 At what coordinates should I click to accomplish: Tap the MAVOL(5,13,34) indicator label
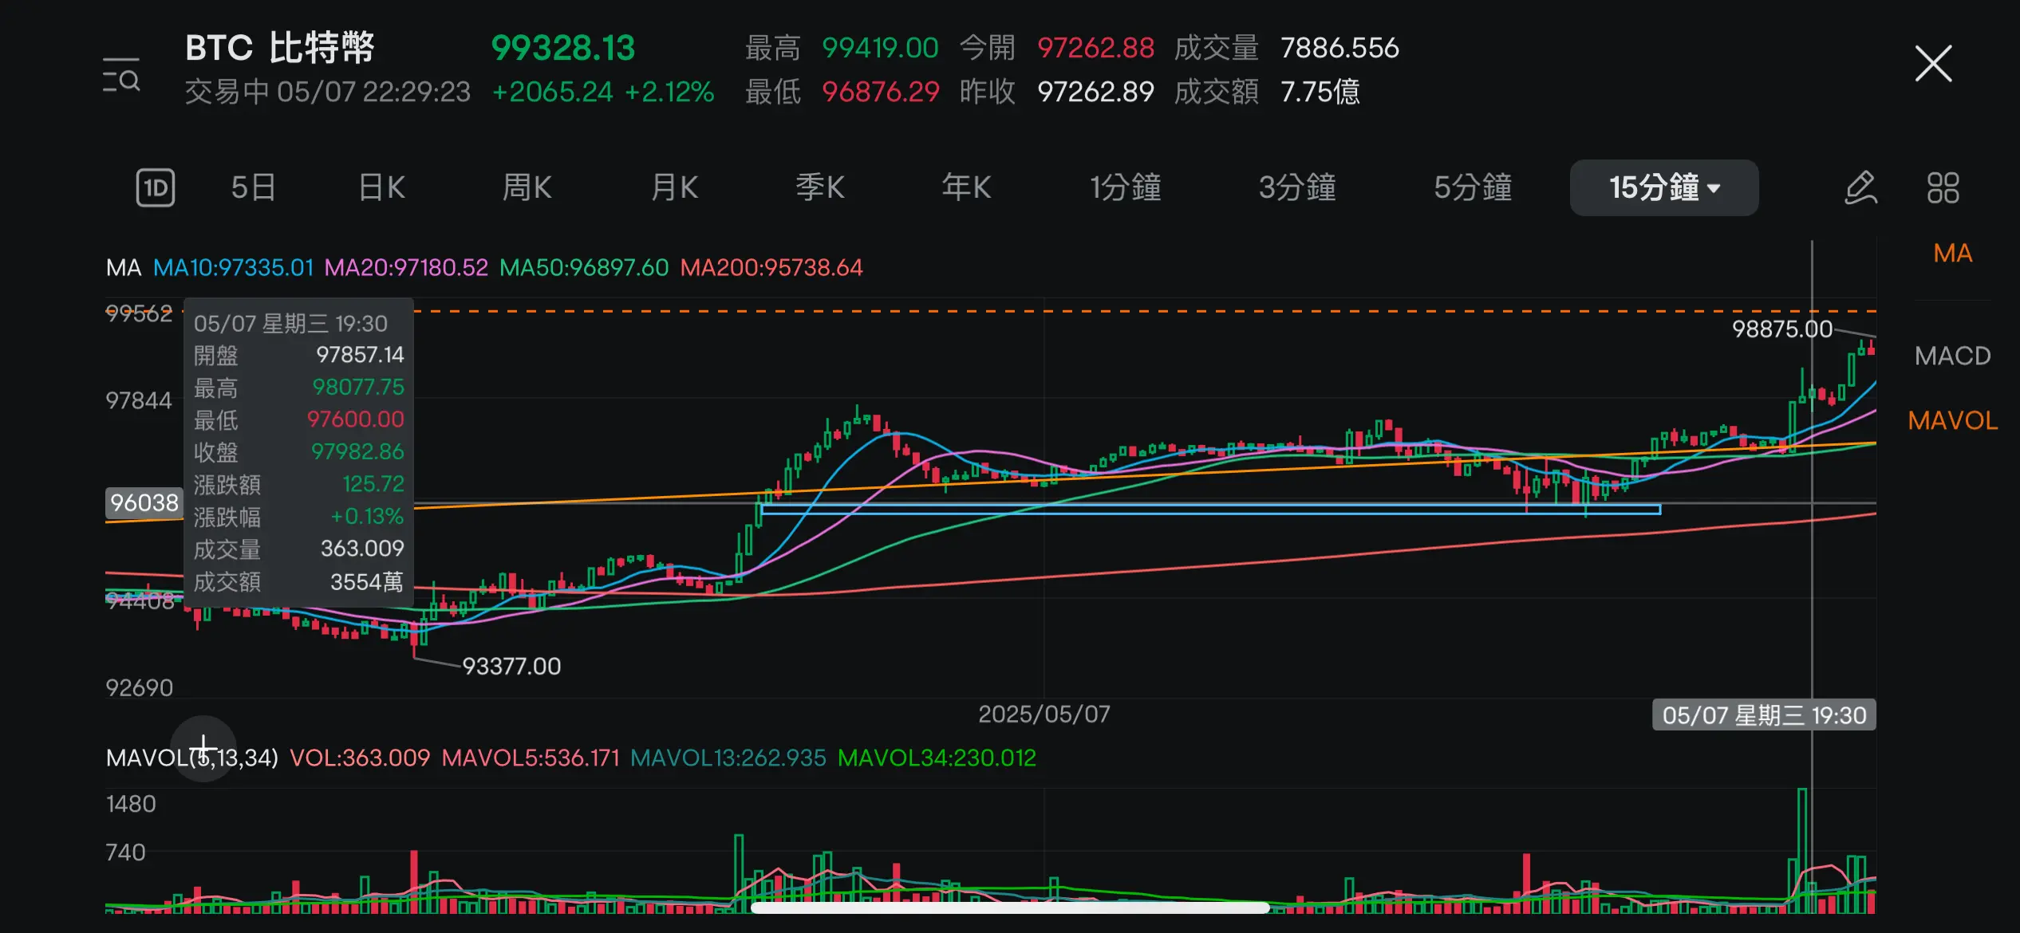tap(192, 758)
